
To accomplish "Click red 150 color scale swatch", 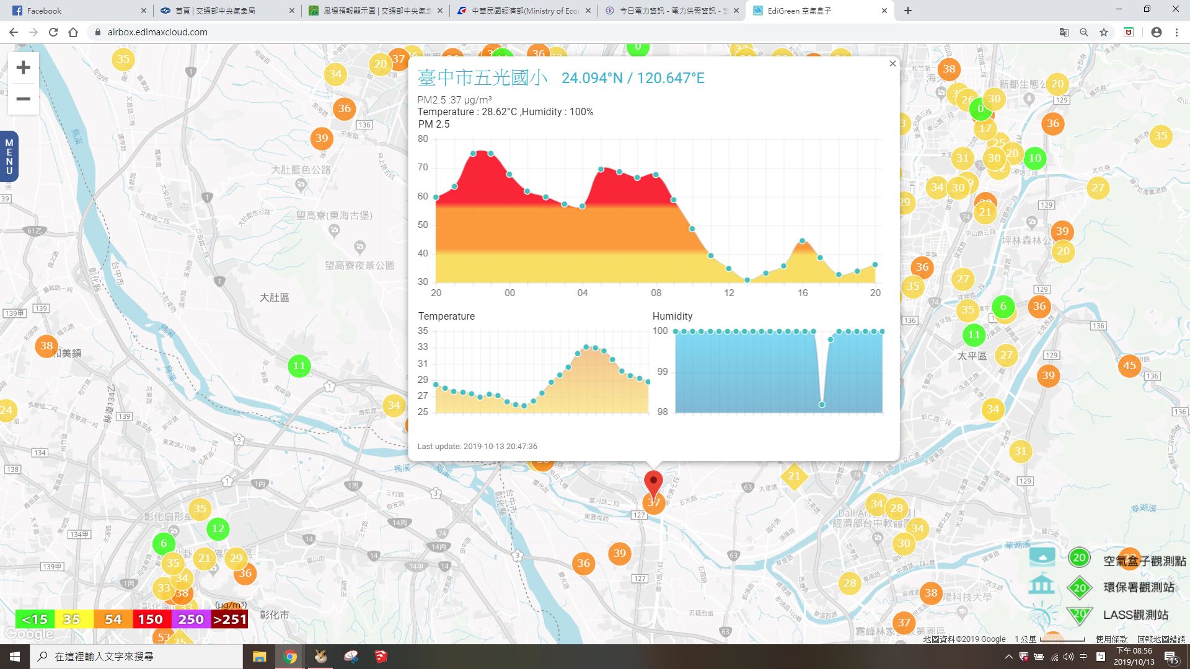I will pyautogui.click(x=151, y=619).
